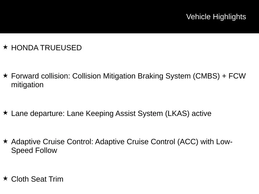Select the HONDA TRUEUSED highlight text

[x=47, y=48]
